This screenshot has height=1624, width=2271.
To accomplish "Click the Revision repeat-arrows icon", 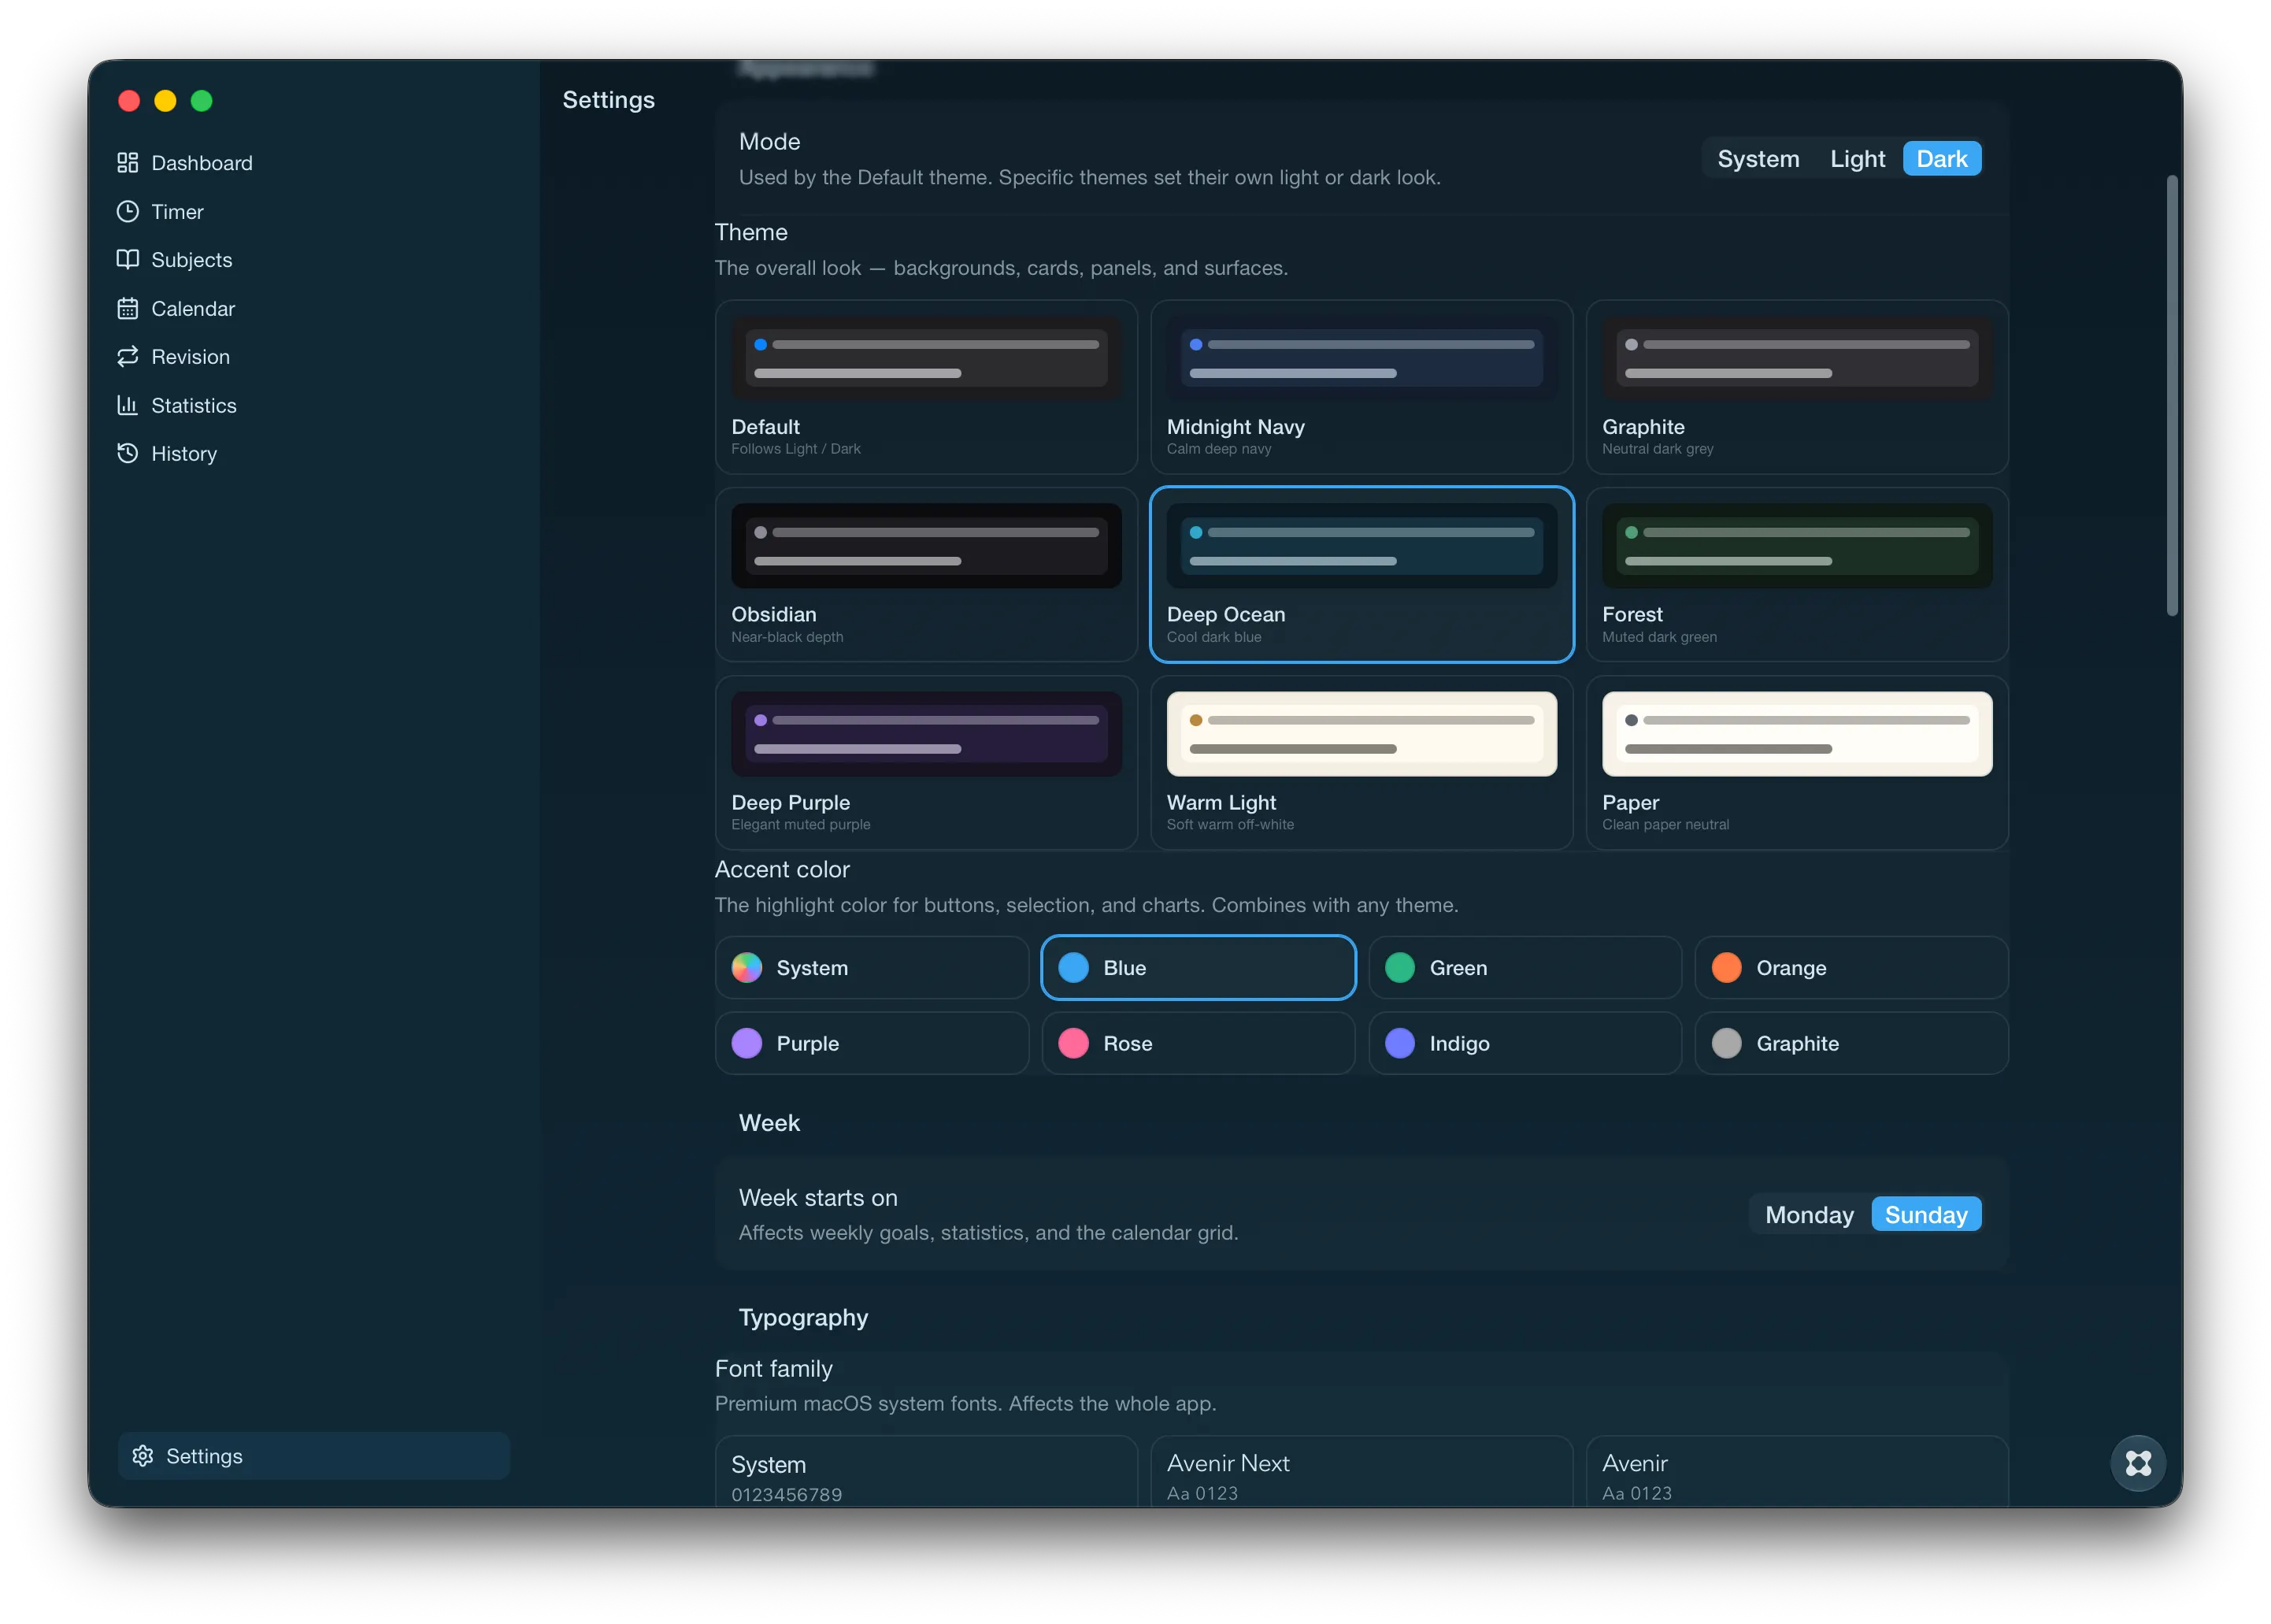I will pyautogui.click(x=127, y=356).
